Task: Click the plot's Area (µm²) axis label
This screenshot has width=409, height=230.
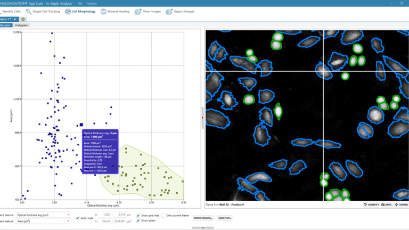Action: click(x=11, y=116)
